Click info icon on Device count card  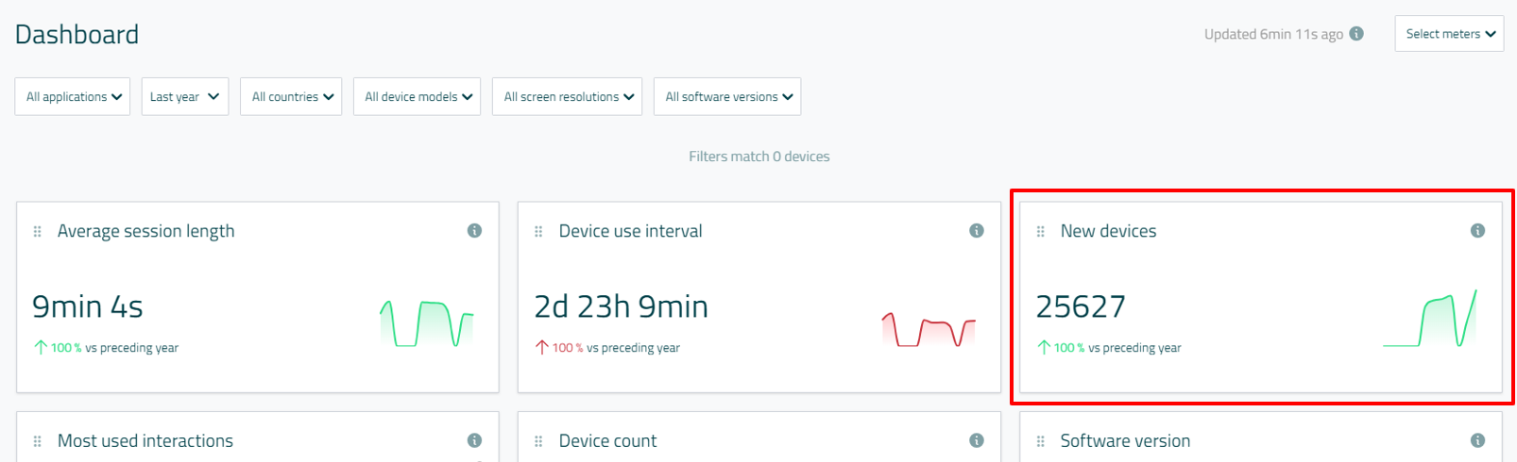(x=977, y=440)
